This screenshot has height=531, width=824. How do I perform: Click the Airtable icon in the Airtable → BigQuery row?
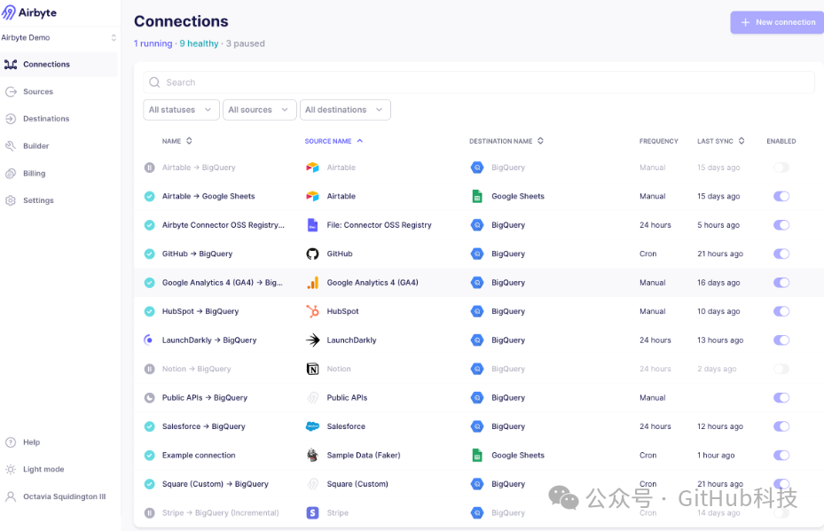click(x=313, y=168)
